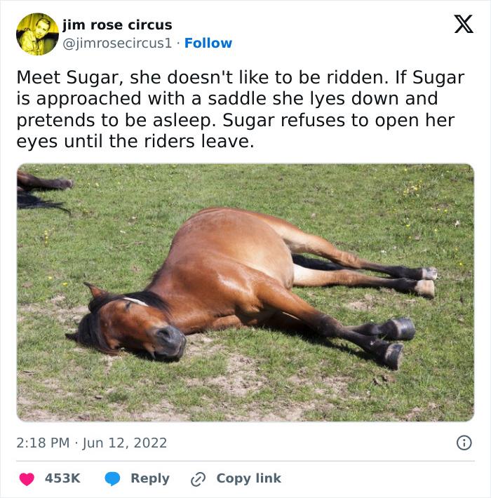Click the @jimrosecircus1 handle
The height and width of the screenshot is (498, 491).
point(117,43)
